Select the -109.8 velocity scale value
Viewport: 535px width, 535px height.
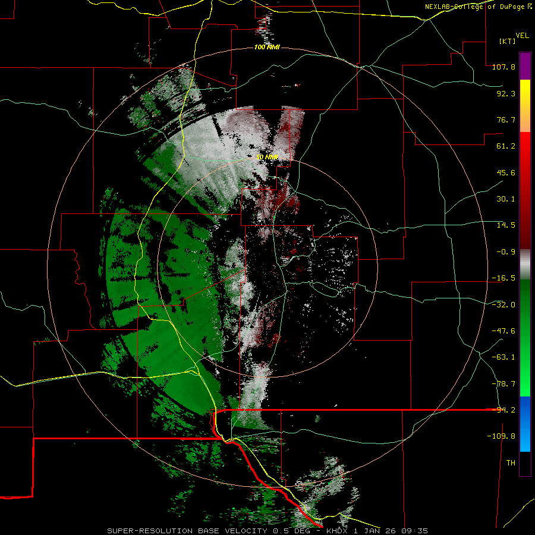pos(501,436)
